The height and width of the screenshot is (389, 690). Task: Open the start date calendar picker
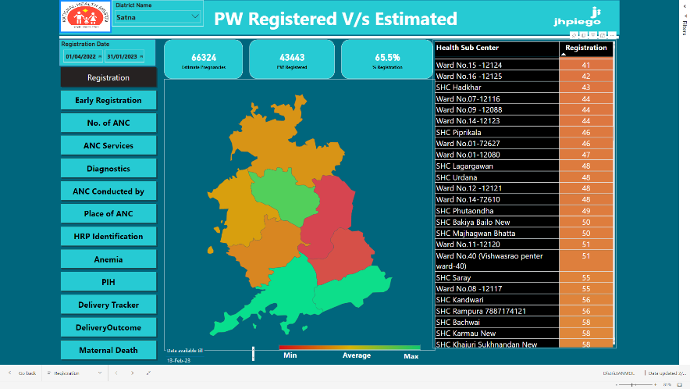tap(99, 57)
